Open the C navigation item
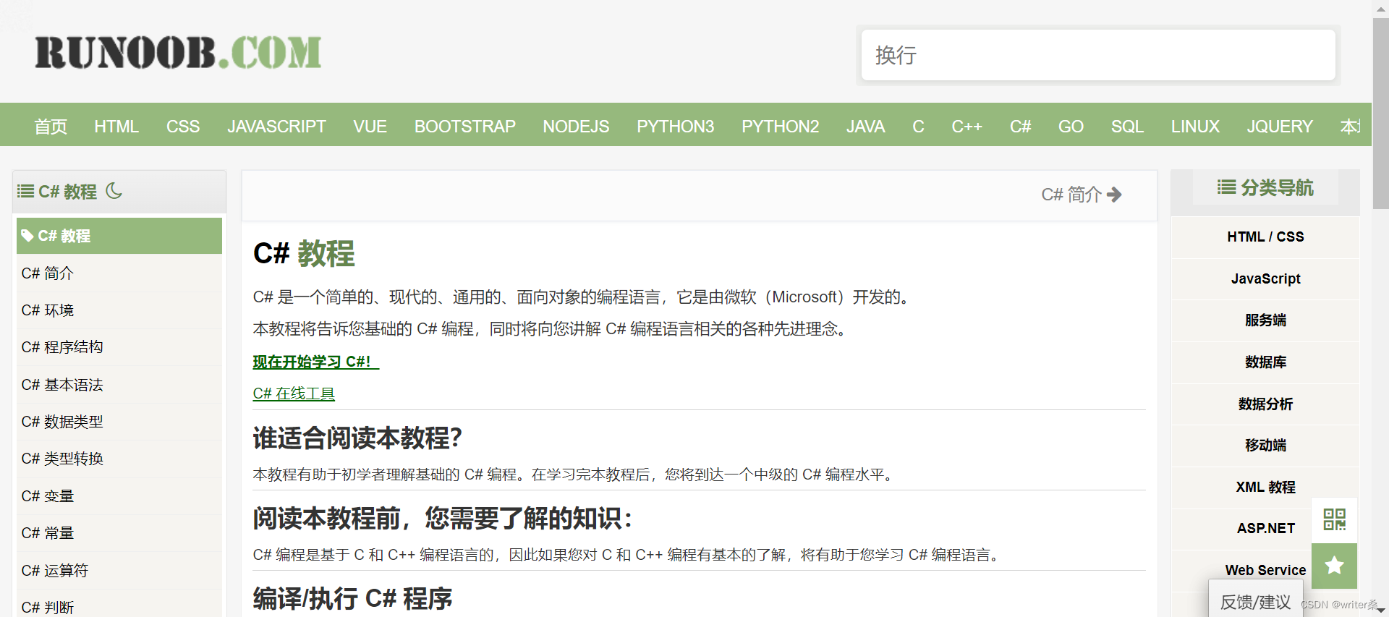The height and width of the screenshot is (617, 1389). point(919,127)
